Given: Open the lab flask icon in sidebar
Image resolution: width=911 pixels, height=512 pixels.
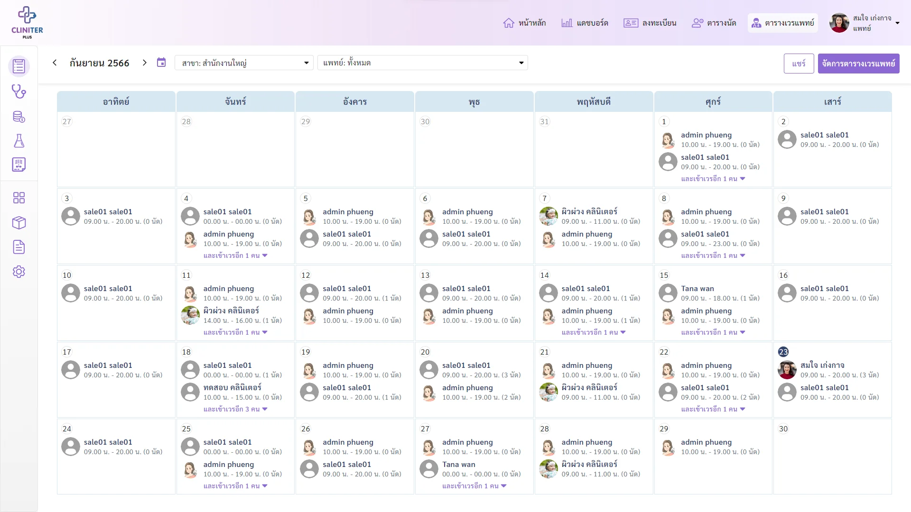Looking at the screenshot, I should point(19,140).
